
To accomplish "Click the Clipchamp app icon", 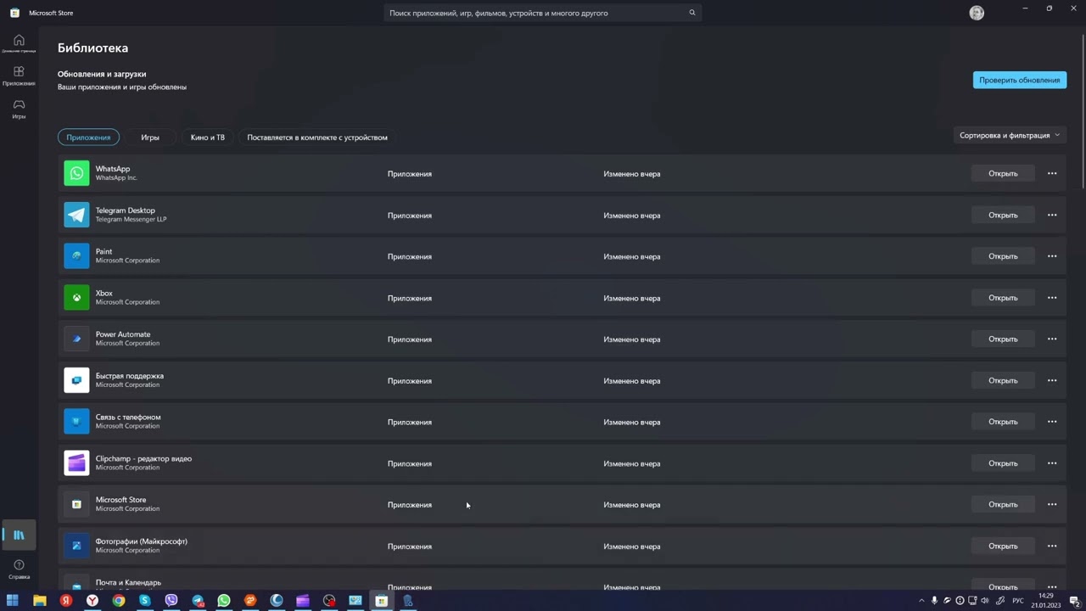I will [x=76, y=462].
